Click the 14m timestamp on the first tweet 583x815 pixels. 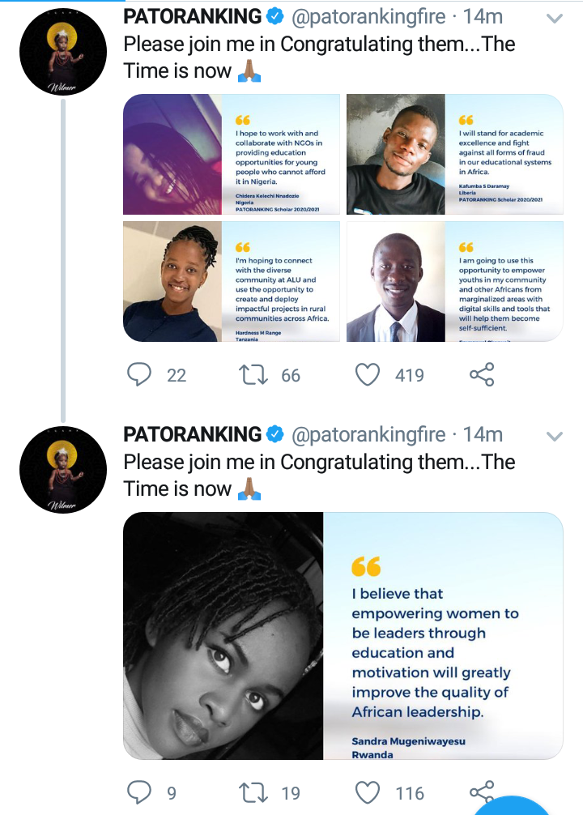coord(483,15)
